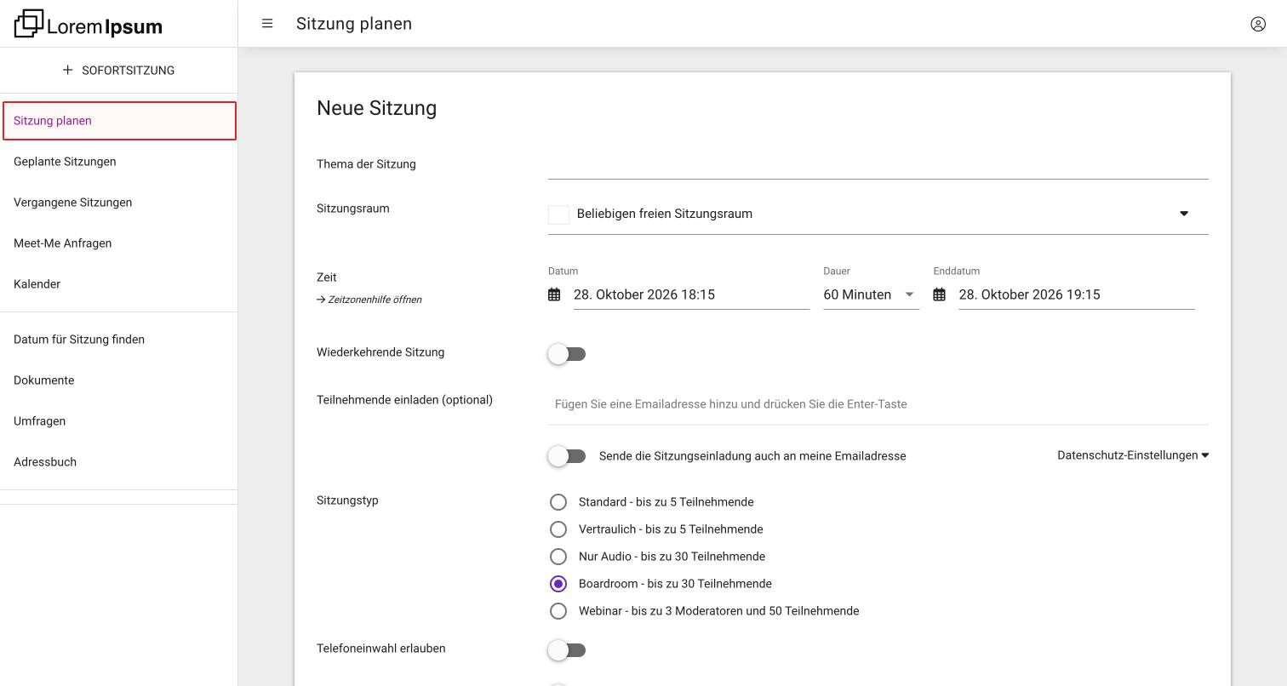The image size is (1287, 686).
Task: Select Webinar session type
Action: coord(558,611)
